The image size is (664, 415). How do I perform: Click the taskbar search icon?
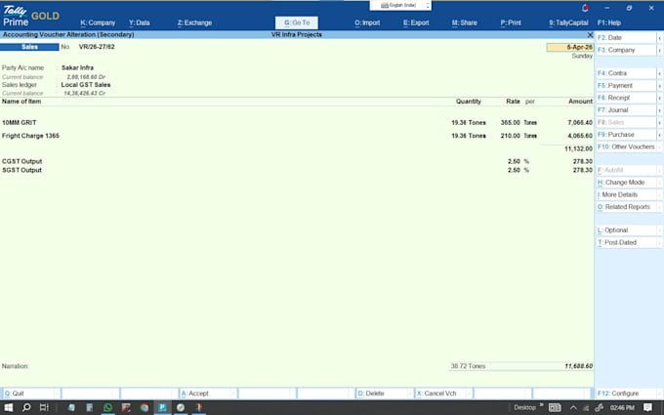tap(26, 407)
